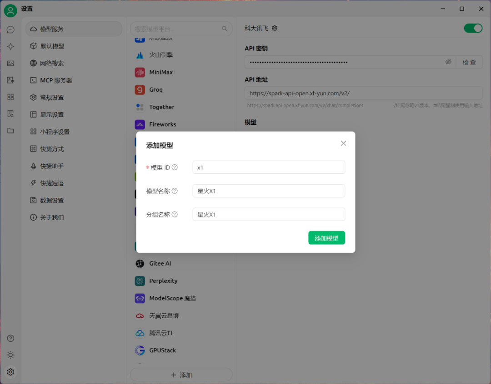The width and height of the screenshot is (491, 384).
Task: Open 网络搜索 settings section
Action: point(74,63)
